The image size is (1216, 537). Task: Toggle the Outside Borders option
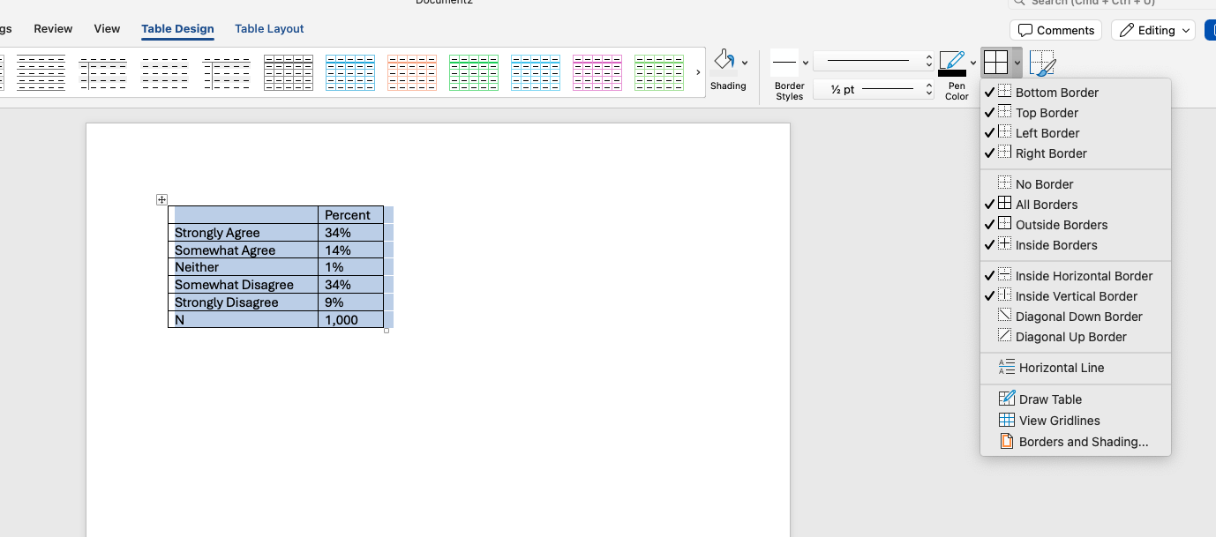pyautogui.click(x=1061, y=225)
